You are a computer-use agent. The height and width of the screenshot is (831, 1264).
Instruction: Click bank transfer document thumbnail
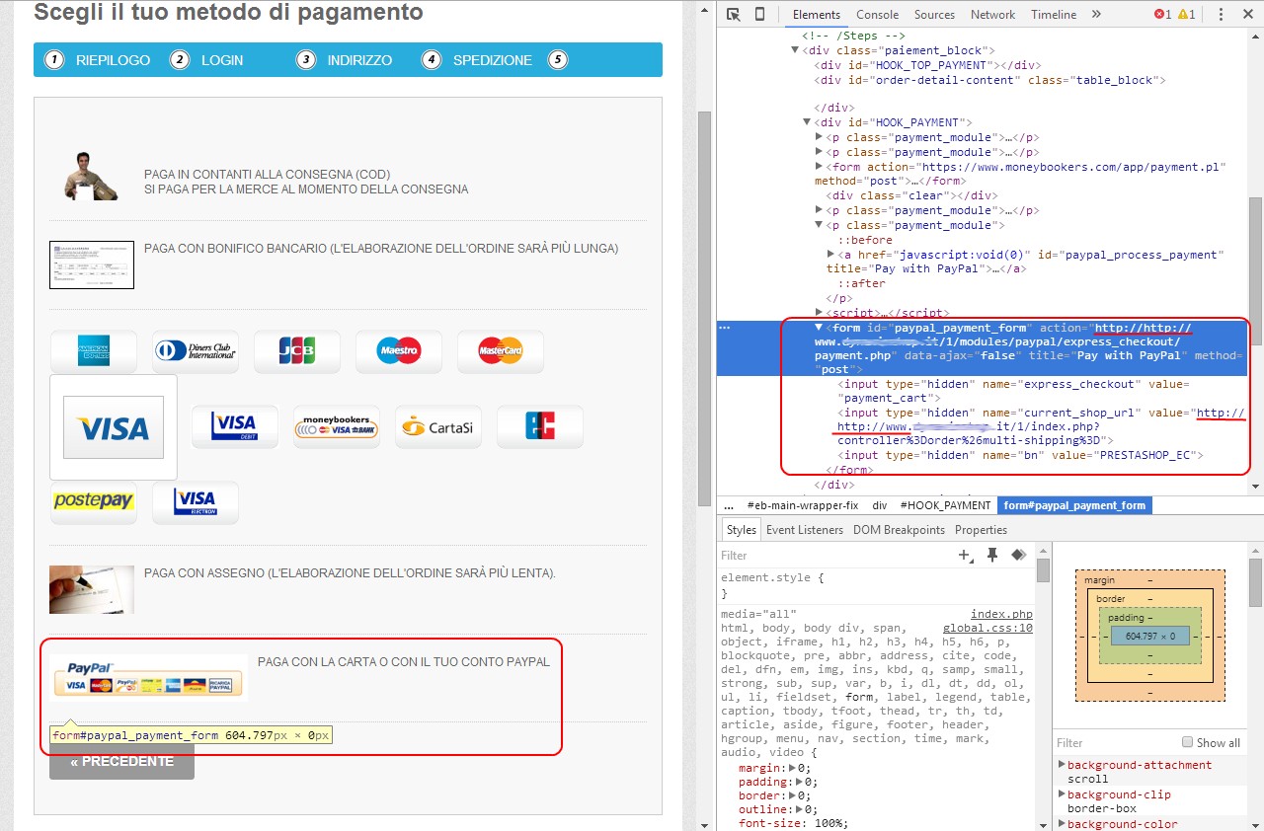click(x=92, y=264)
